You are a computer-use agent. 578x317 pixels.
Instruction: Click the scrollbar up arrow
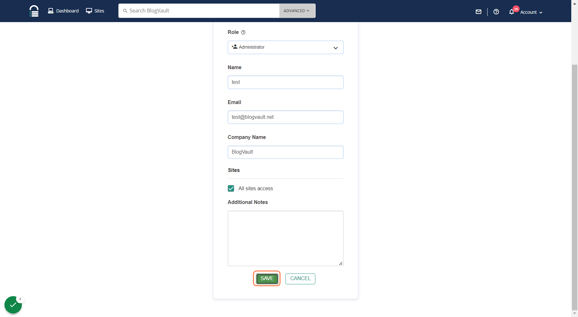click(575, 3)
